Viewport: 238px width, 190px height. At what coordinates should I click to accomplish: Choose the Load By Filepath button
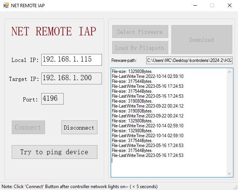[x=140, y=48]
